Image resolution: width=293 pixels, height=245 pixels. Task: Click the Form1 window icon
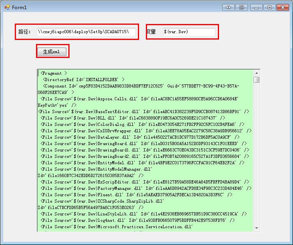7,7
